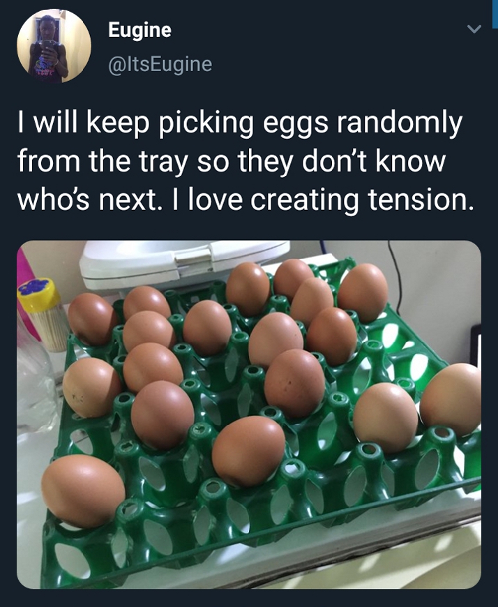Screen dimensions: 498x607
Task: Click the display name Eugine
Action: tap(139, 30)
